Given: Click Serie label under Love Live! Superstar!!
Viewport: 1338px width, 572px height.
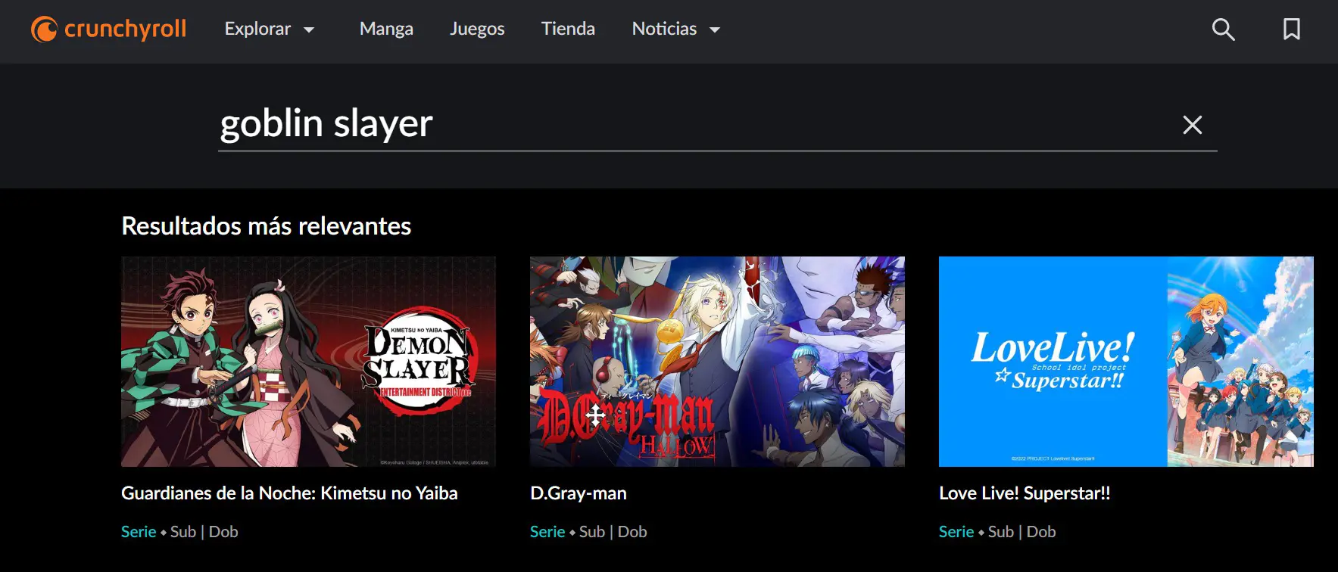Looking at the screenshot, I should pyautogui.click(x=956, y=532).
